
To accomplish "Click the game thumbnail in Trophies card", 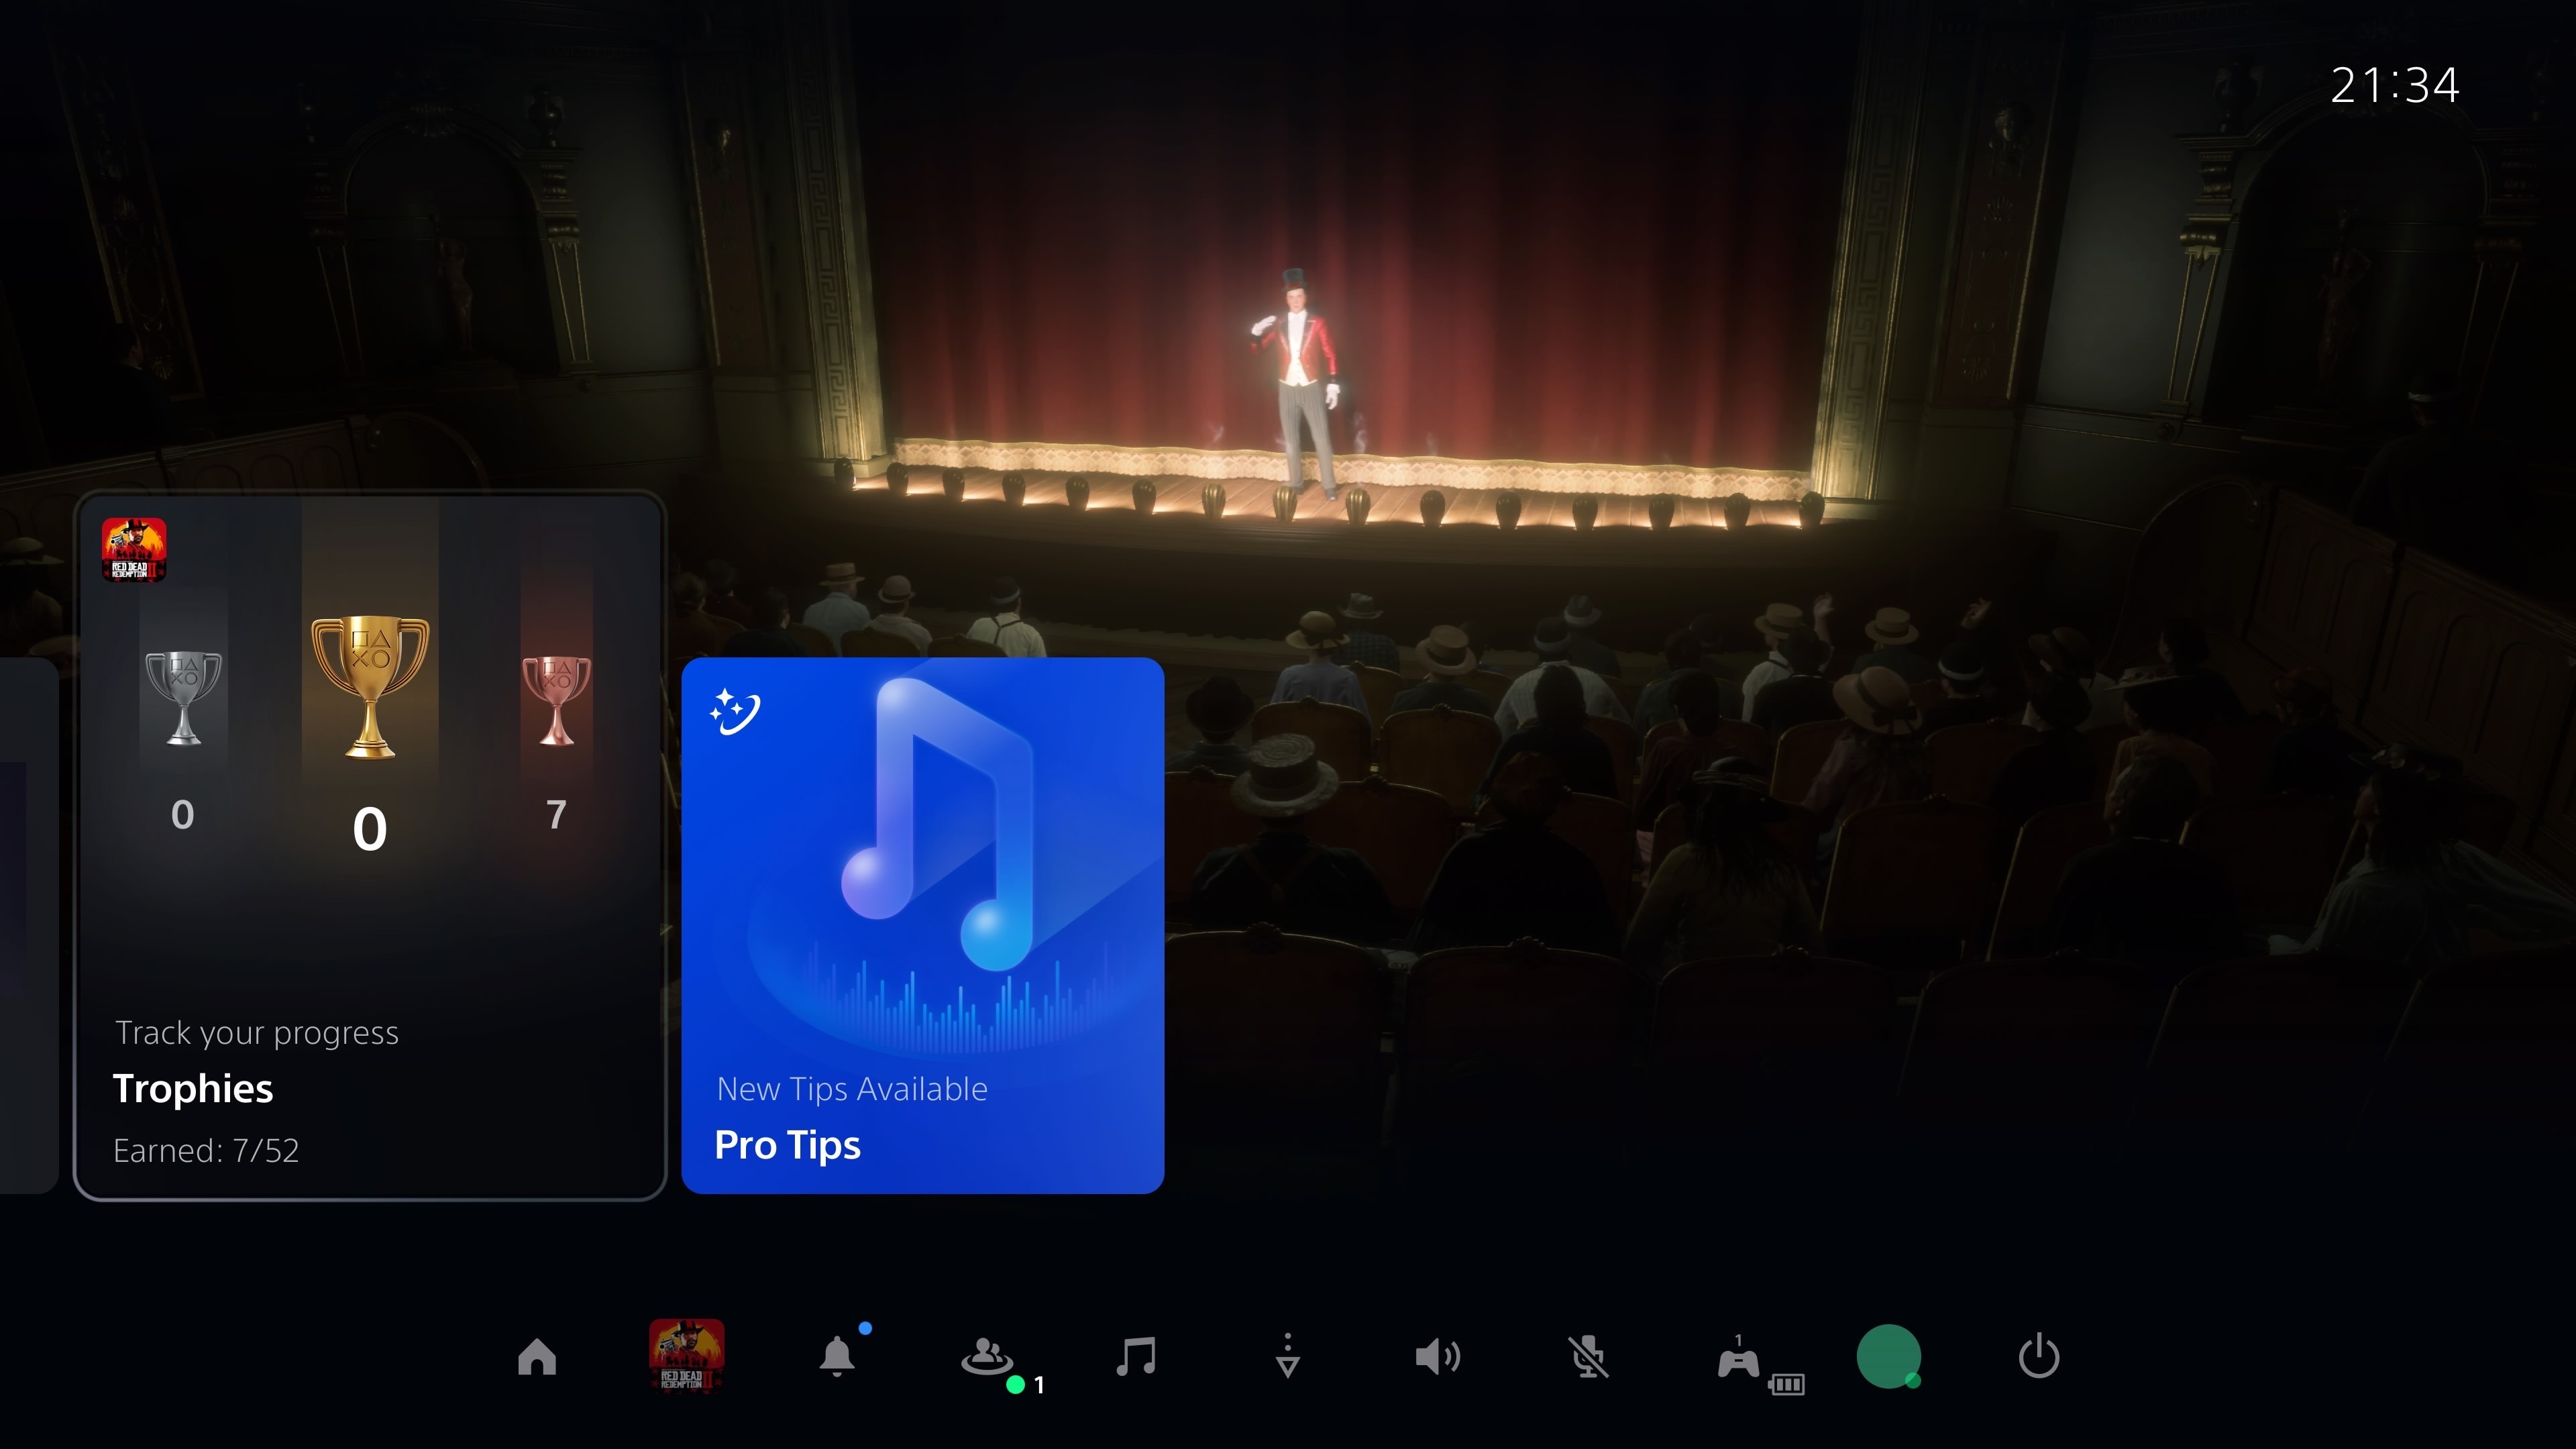I will (x=134, y=549).
